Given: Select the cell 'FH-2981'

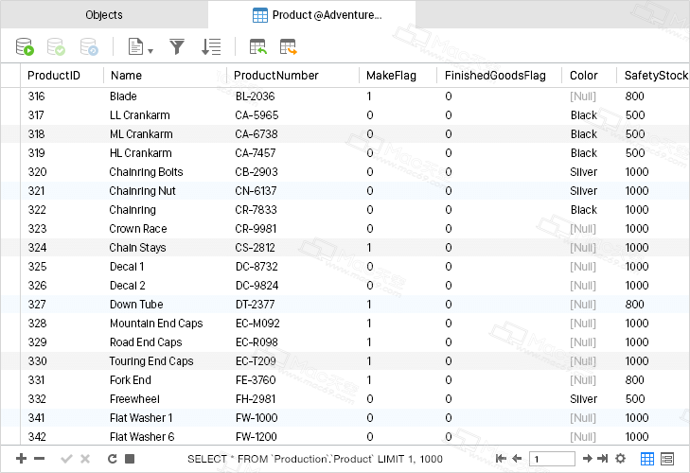Looking at the screenshot, I should tap(256, 398).
